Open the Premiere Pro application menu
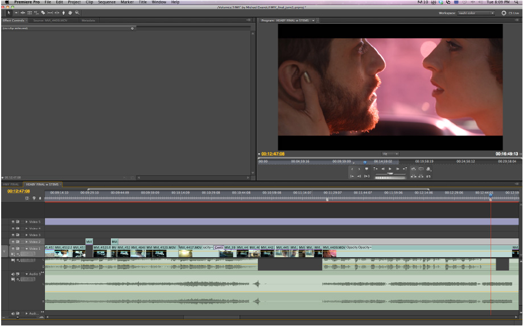 (x=27, y=2)
